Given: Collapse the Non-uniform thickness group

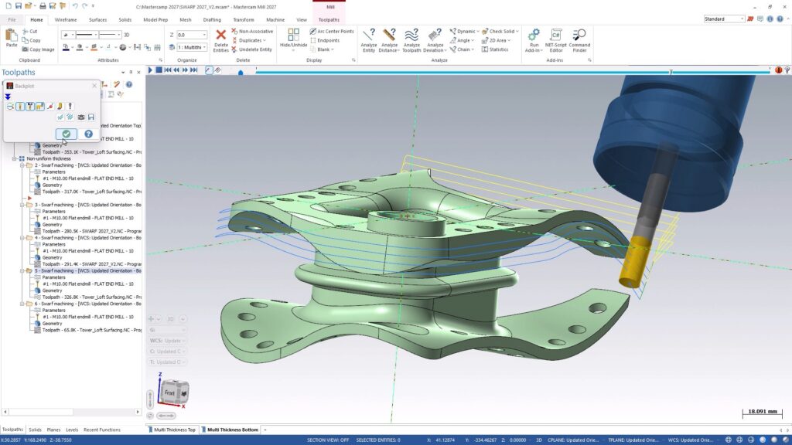Looking at the screenshot, I should tap(15, 158).
